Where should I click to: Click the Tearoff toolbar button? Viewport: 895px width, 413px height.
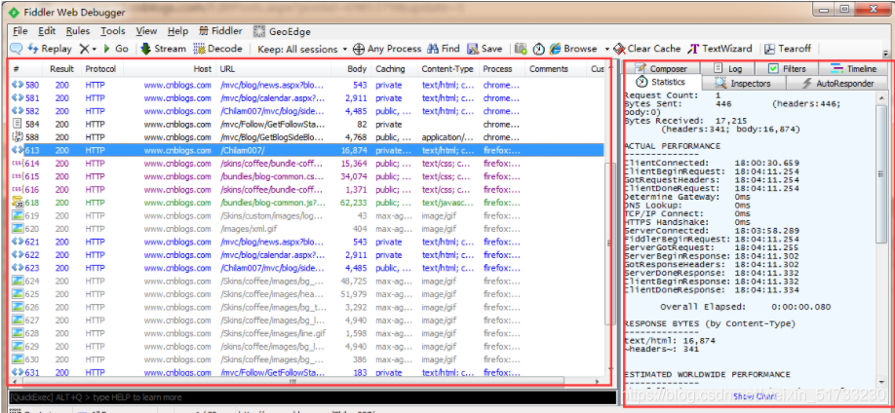coord(789,49)
